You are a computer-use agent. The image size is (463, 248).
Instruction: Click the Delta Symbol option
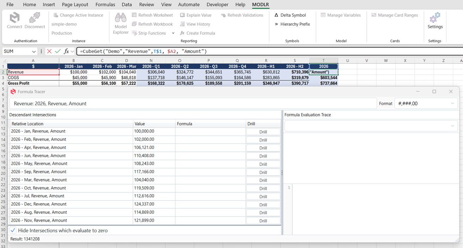tap(290, 15)
